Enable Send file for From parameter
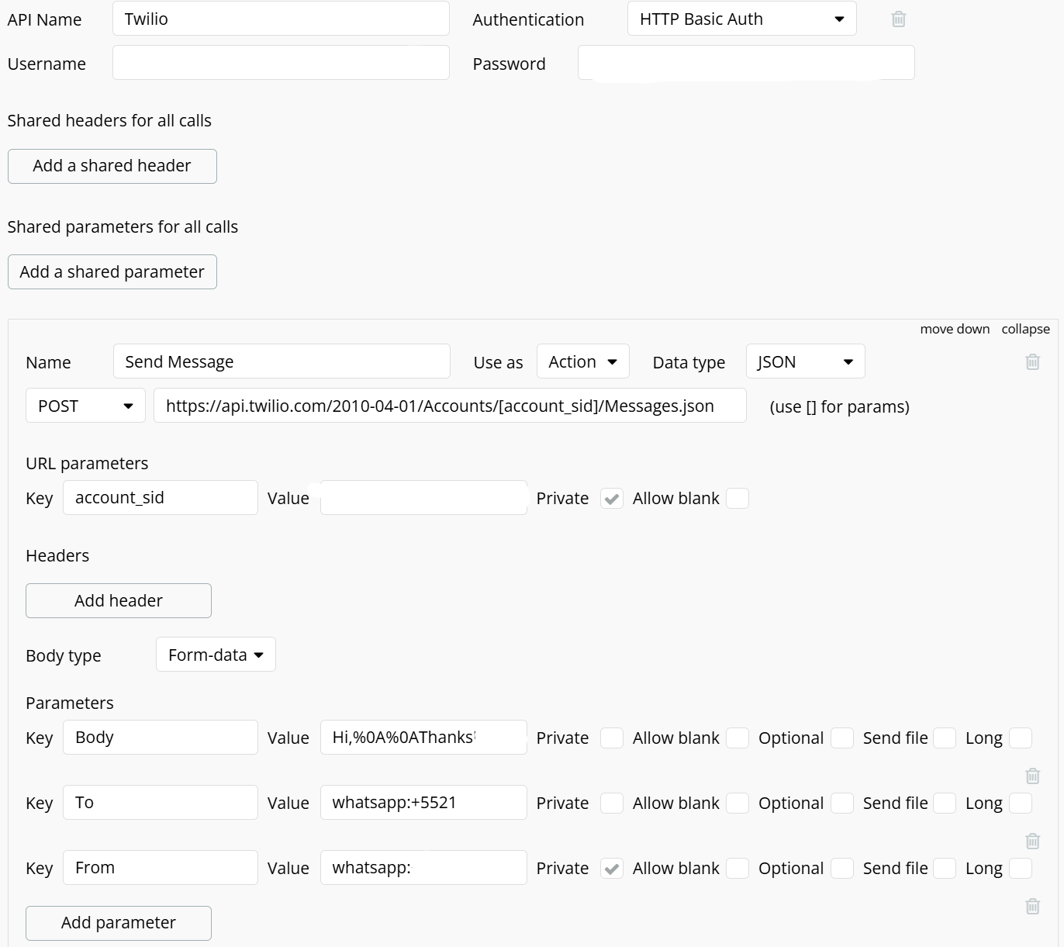 [945, 869]
